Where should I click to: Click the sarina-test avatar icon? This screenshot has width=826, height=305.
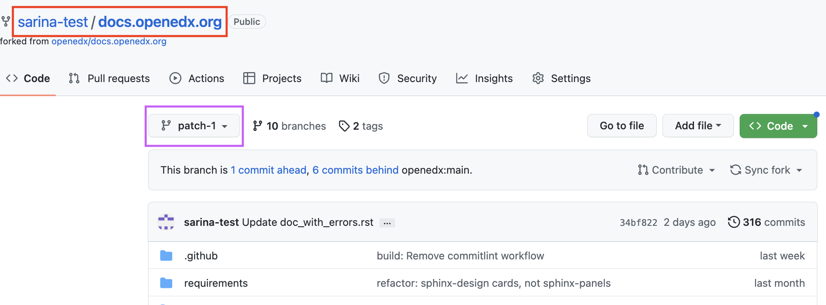click(166, 222)
